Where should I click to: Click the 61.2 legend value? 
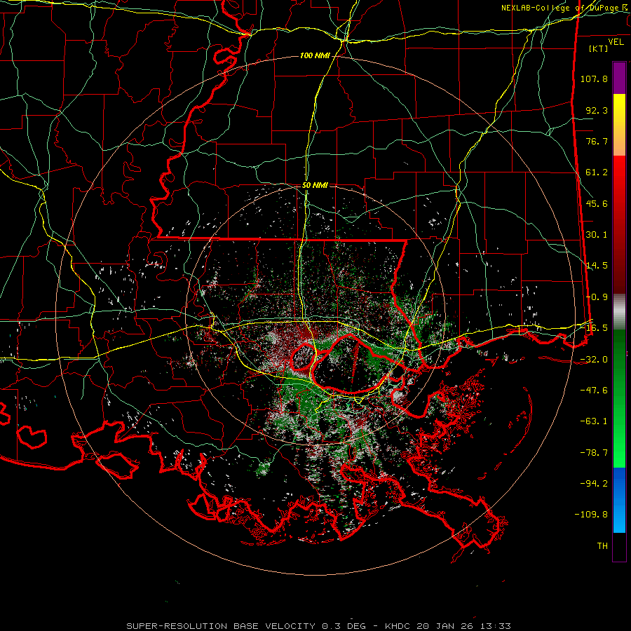(597, 172)
